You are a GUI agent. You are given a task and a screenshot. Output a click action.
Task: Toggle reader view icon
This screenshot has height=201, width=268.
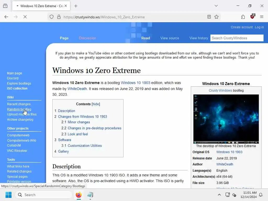coord(209,17)
